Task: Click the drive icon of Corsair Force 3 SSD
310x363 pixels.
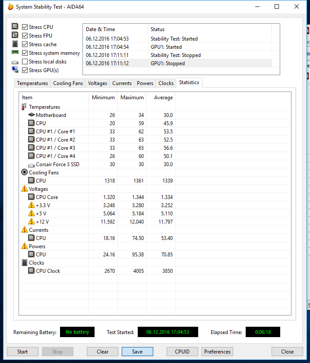Action: 31,165
